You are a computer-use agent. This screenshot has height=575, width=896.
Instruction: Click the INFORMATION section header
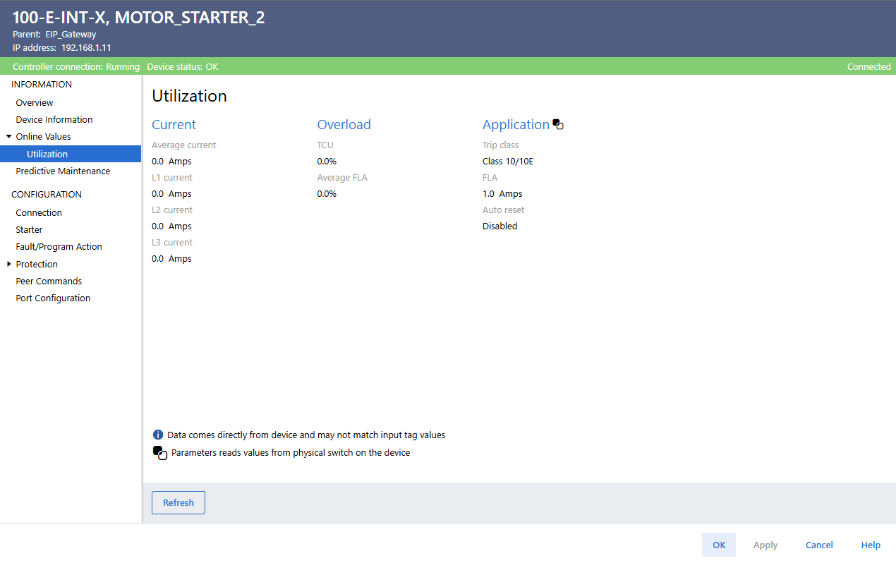(x=42, y=84)
